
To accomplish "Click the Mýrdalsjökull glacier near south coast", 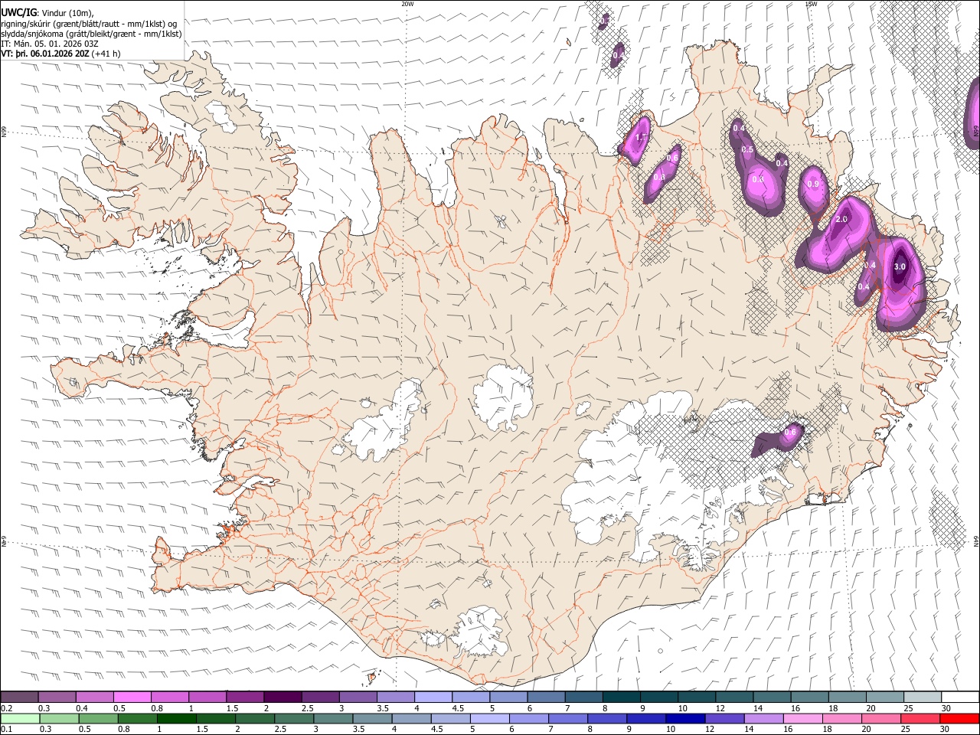I will [480, 632].
